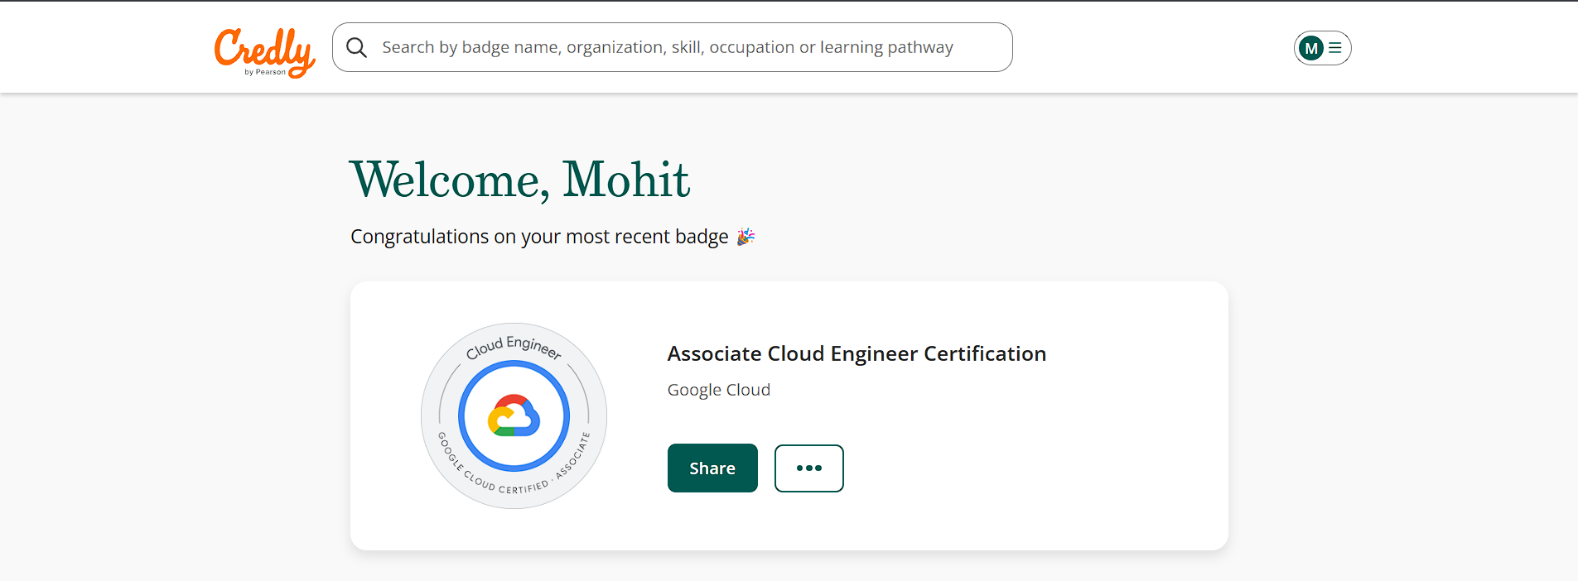The width and height of the screenshot is (1578, 581).
Task: Click 'Congratulations on your most recent badge' text
Action: [x=539, y=237]
